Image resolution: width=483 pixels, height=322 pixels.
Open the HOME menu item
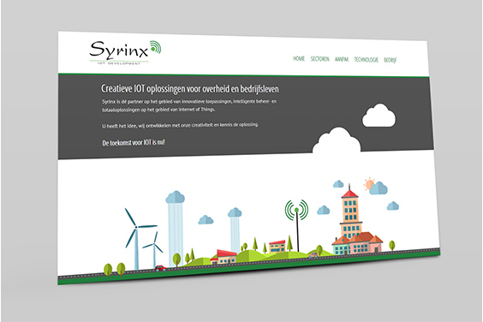pos(299,58)
